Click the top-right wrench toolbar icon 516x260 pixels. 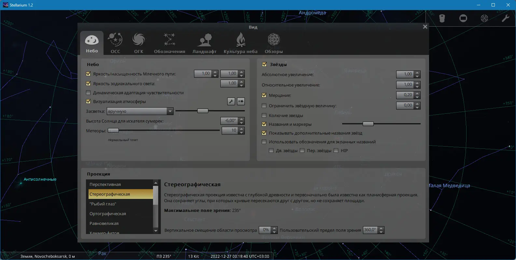click(505, 18)
